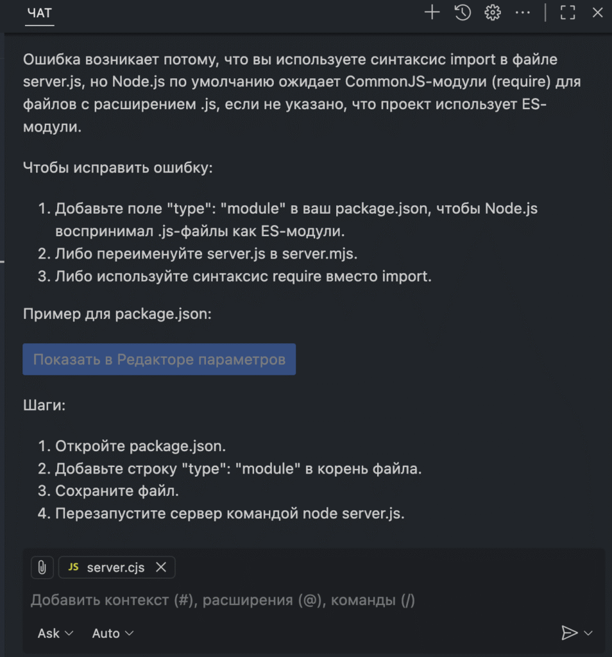
Task: Switch to the ЧАТ tab
Action: [40, 13]
